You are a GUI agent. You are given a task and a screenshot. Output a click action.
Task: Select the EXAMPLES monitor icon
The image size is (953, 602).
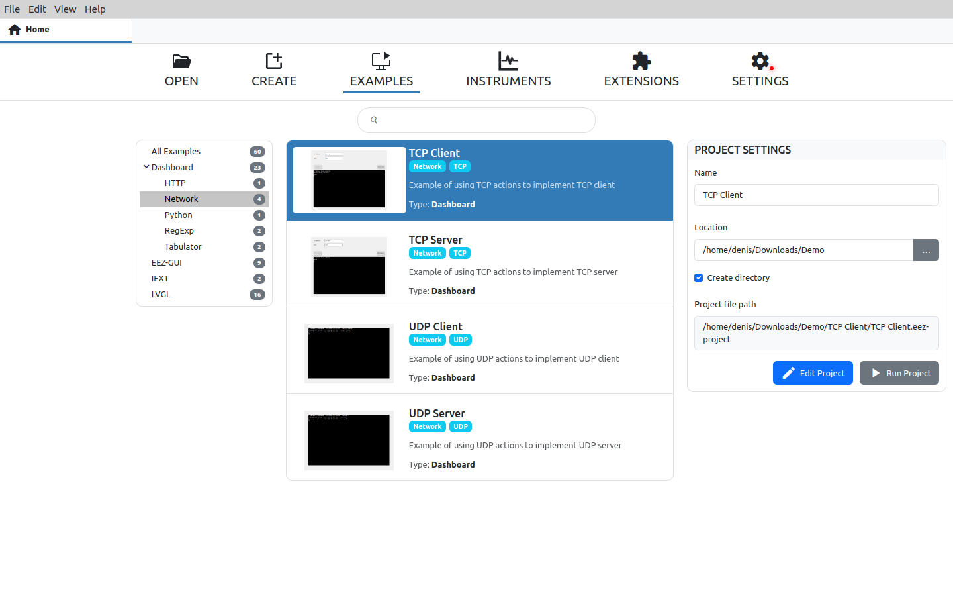[x=381, y=61]
